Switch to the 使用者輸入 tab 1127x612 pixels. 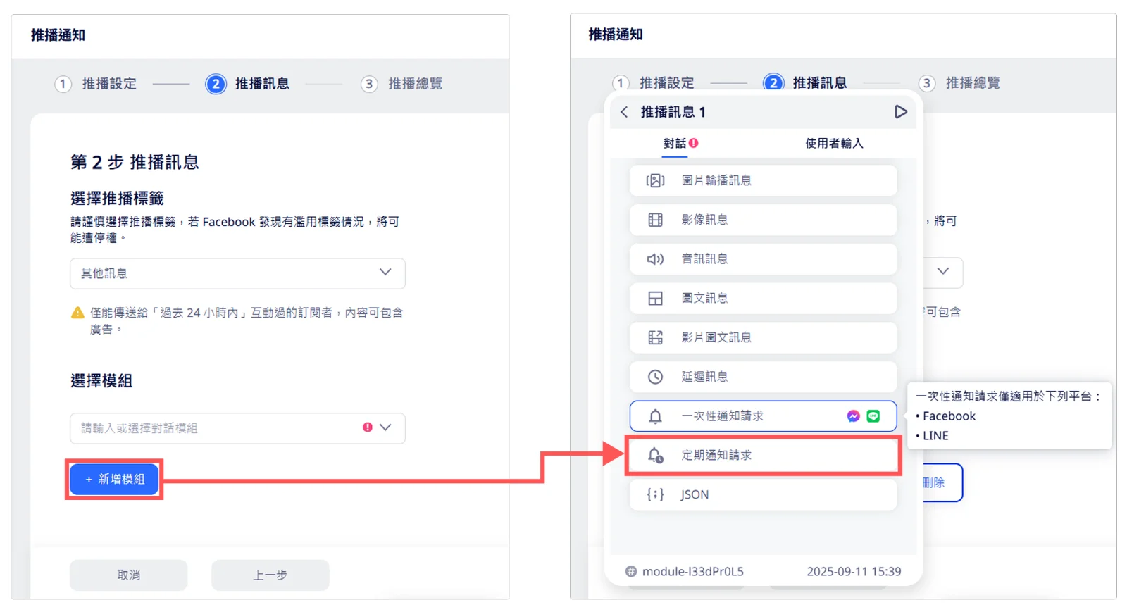(x=834, y=143)
